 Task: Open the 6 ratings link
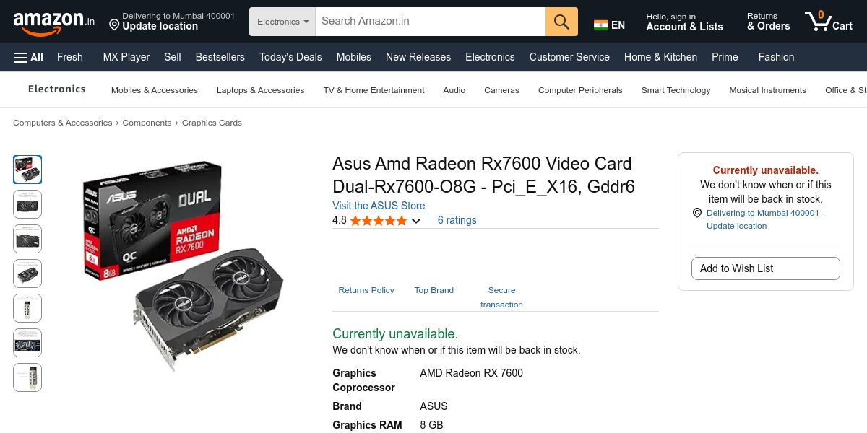[457, 220]
